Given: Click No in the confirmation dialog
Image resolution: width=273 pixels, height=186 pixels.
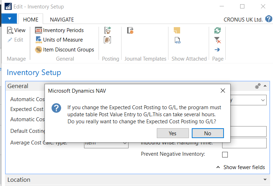Looking at the screenshot, I should pos(207,133).
